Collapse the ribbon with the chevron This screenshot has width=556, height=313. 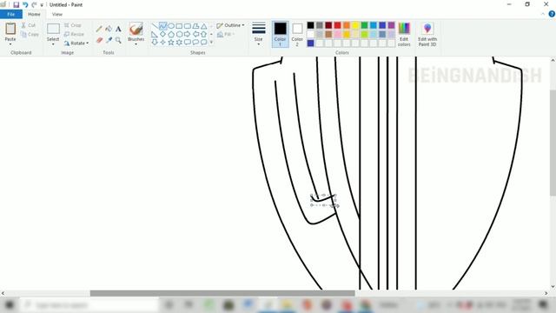click(x=543, y=14)
